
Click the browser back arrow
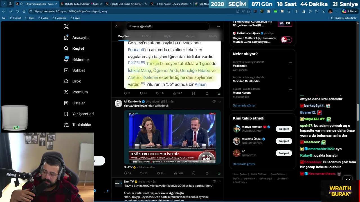(x=4, y=11)
